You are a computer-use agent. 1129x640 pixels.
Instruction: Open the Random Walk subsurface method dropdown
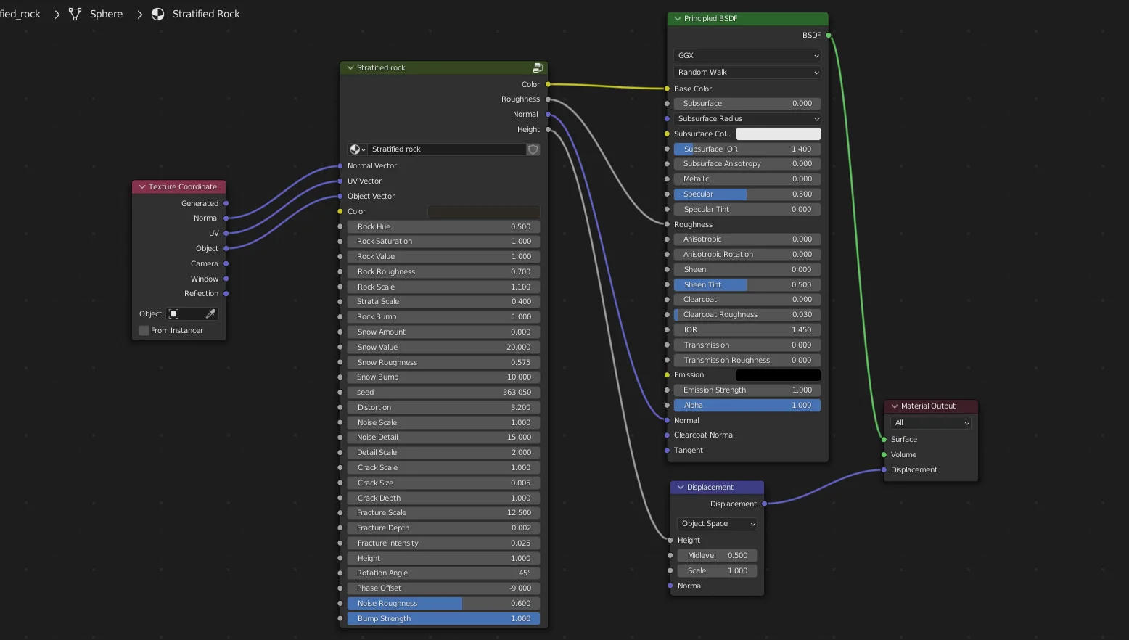click(747, 73)
